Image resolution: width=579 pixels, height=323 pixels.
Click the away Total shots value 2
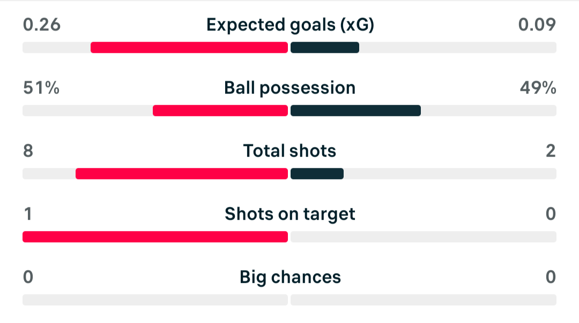point(551,151)
